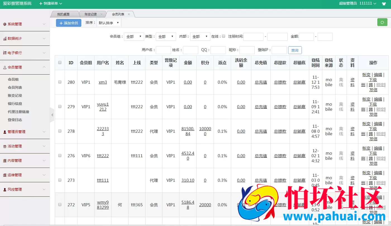Click the shirt theme icon in header
The height and width of the screenshot is (226, 391).
click(384, 3)
